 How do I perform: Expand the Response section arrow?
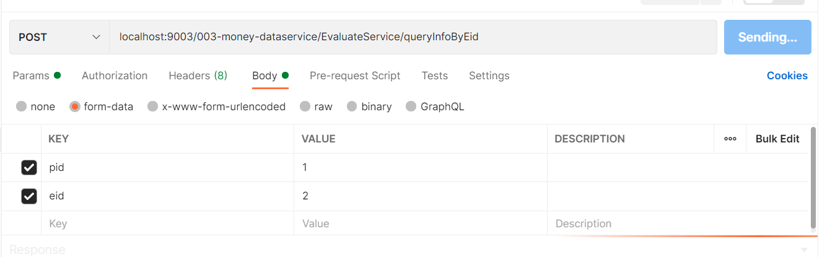[x=804, y=250]
